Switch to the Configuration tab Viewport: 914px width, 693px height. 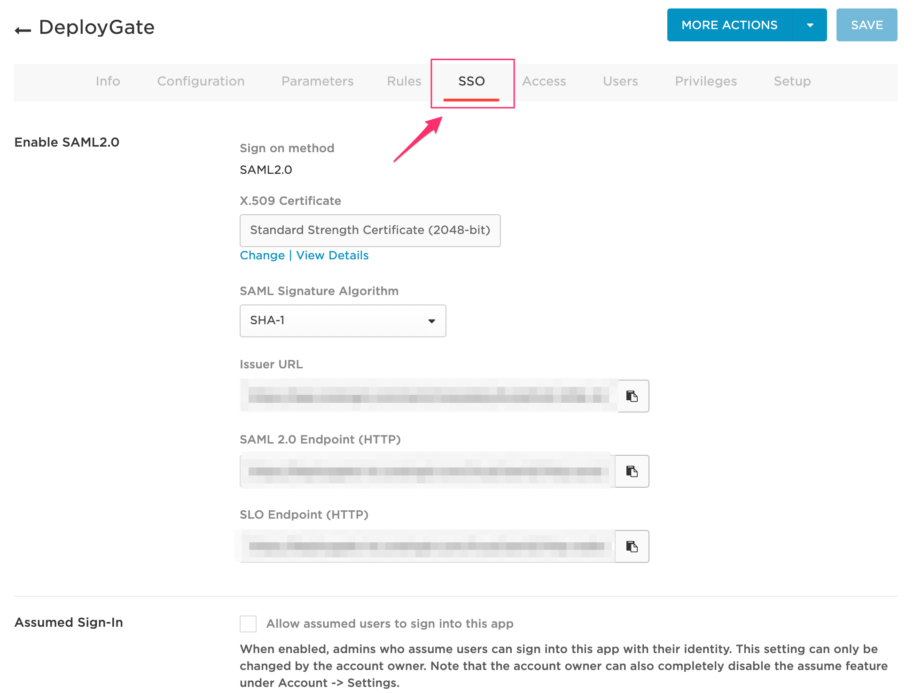[x=201, y=81]
